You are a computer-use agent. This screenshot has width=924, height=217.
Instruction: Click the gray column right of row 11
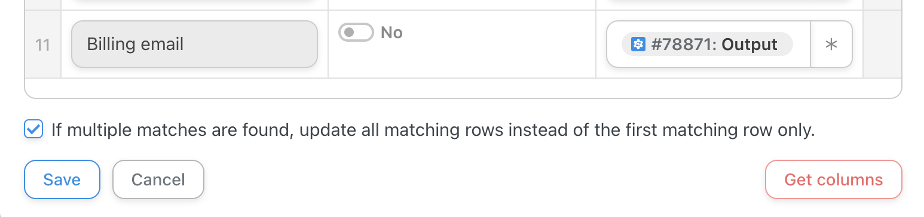[882, 44]
